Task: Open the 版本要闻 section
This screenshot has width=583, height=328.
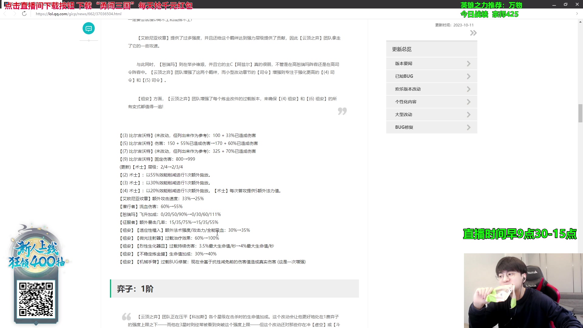Action: pos(431,63)
